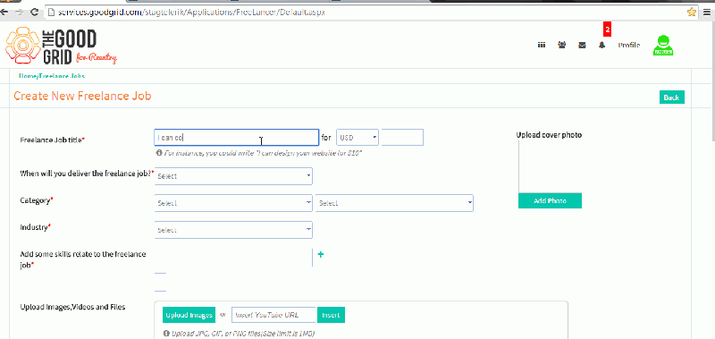
Task: Open the notifications bell icon
Action: pyautogui.click(x=601, y=45)
